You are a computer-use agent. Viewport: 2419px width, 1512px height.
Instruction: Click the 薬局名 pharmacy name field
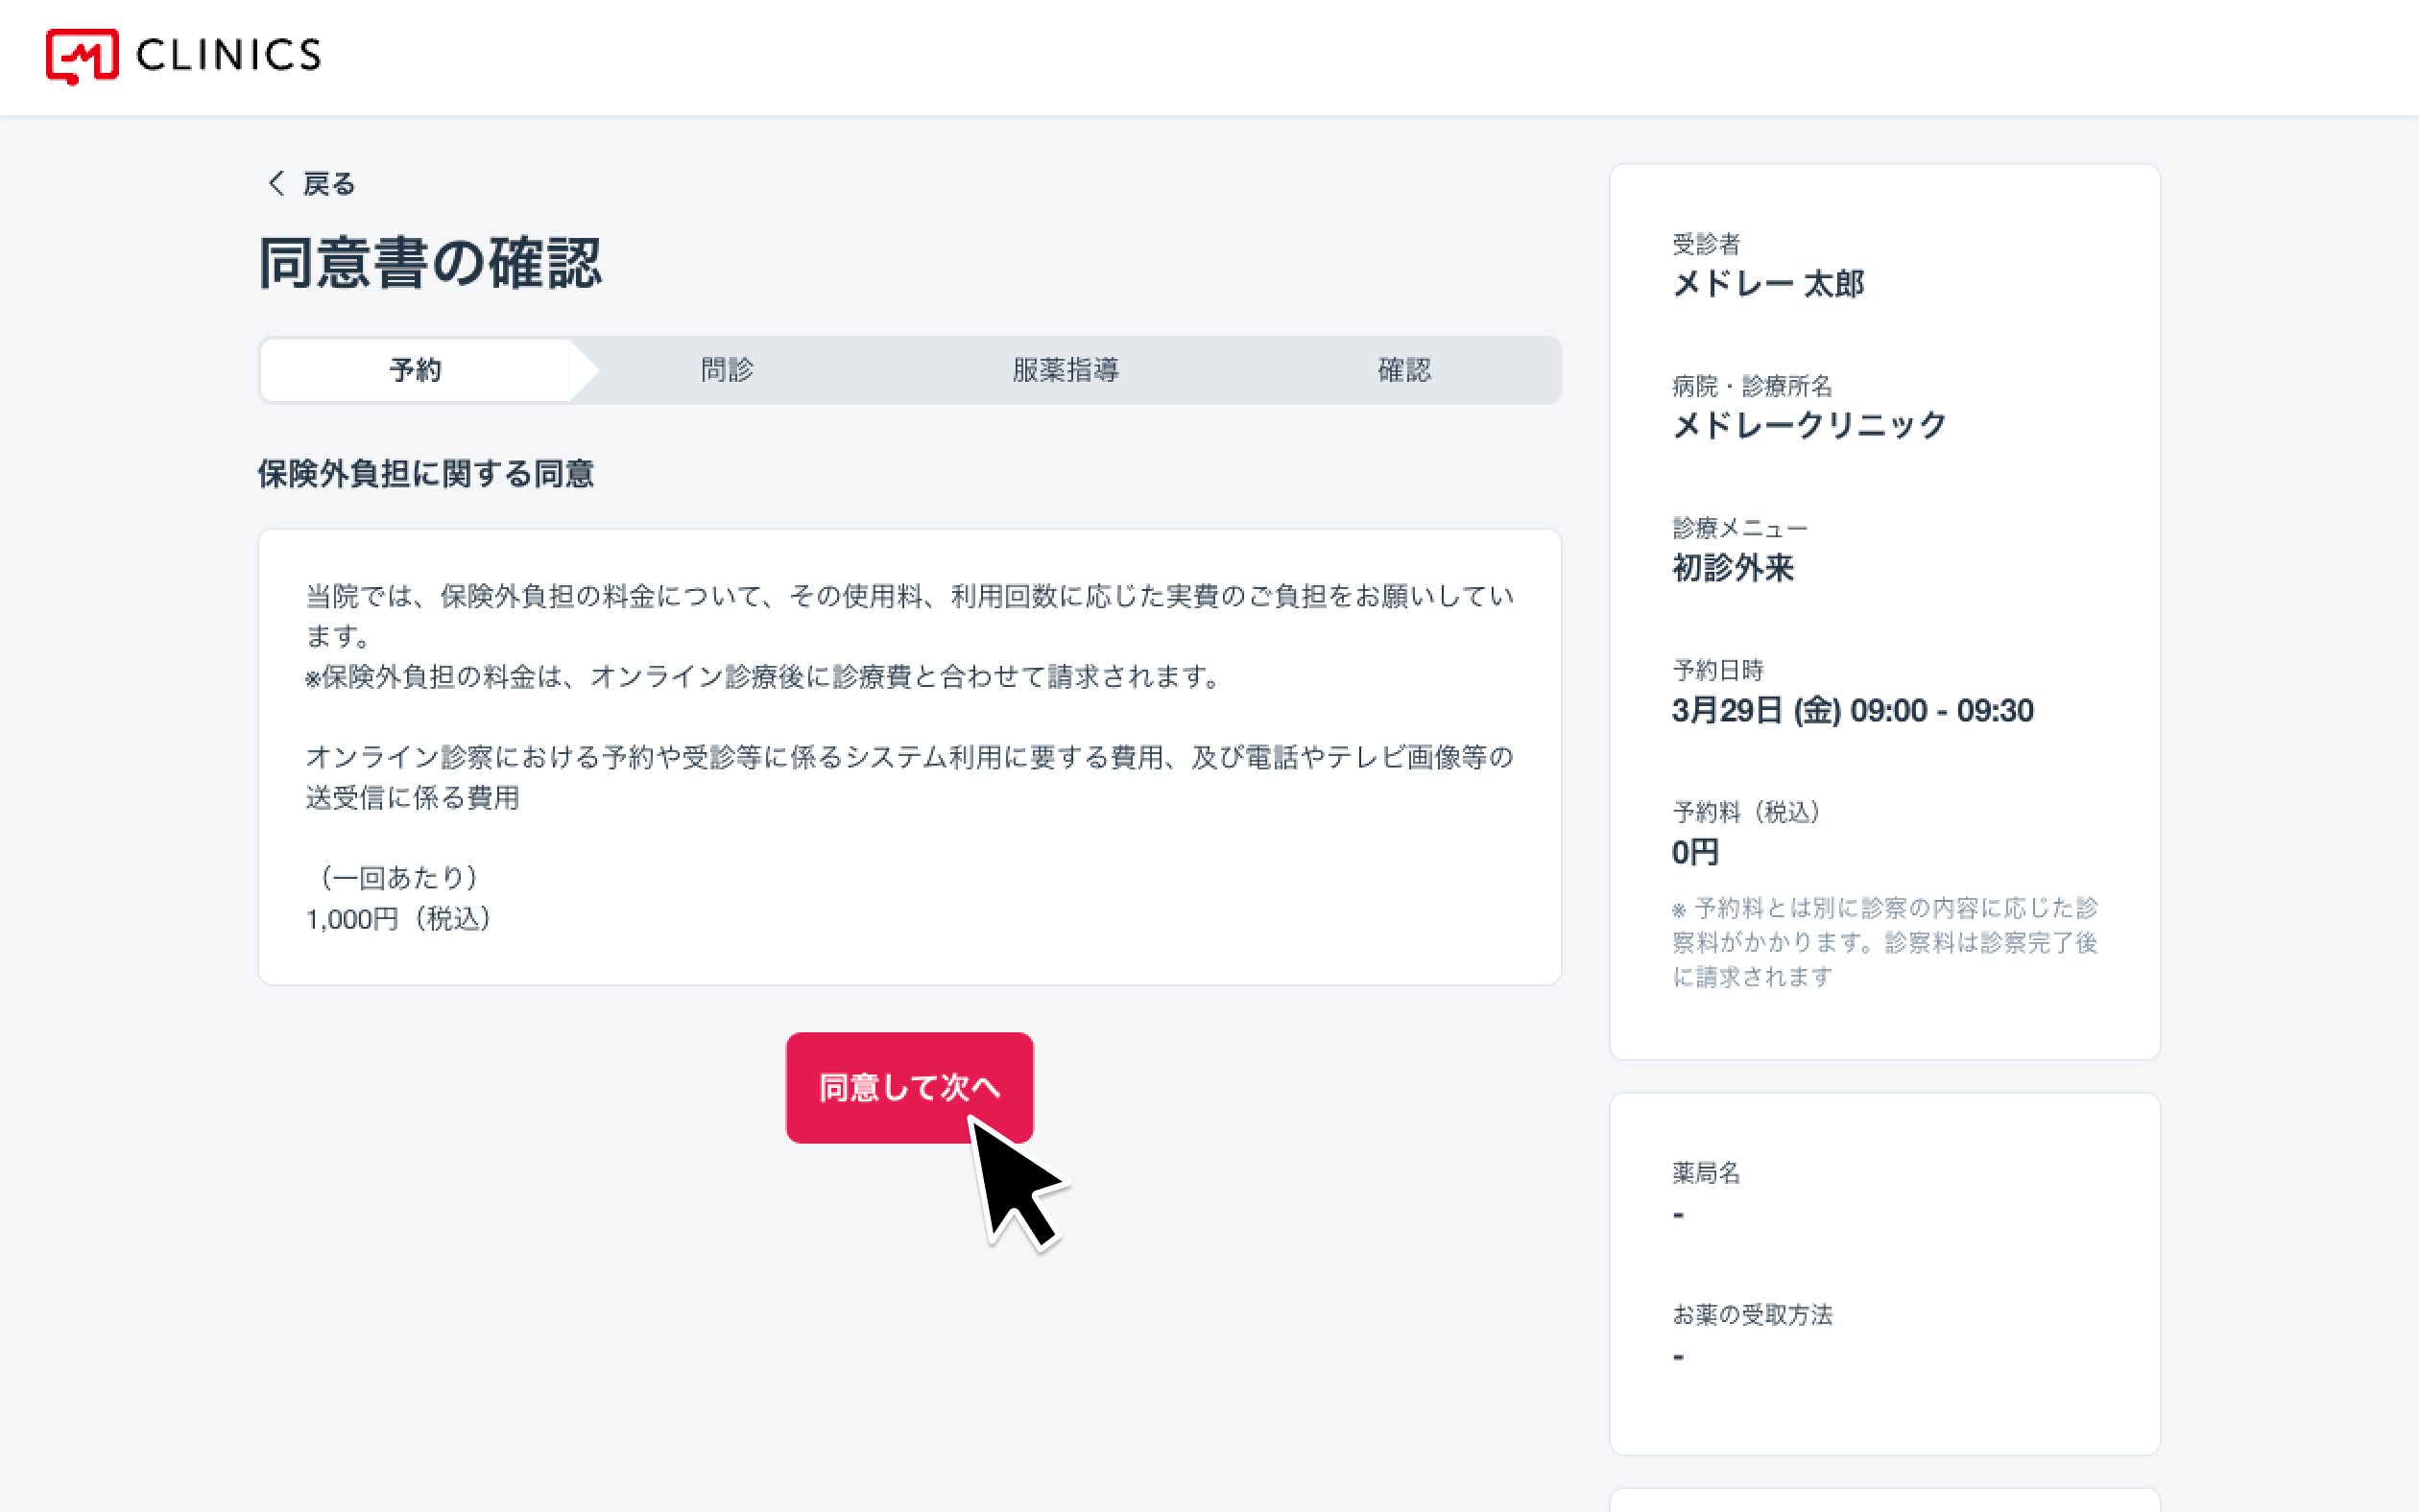[1707, 1173]
